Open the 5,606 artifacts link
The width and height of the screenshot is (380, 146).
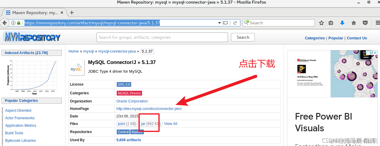pos(129,140)
